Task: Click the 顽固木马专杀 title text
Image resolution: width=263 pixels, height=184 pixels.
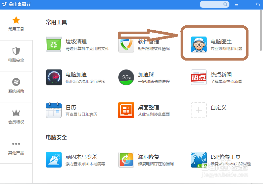Action: point(81,157)
